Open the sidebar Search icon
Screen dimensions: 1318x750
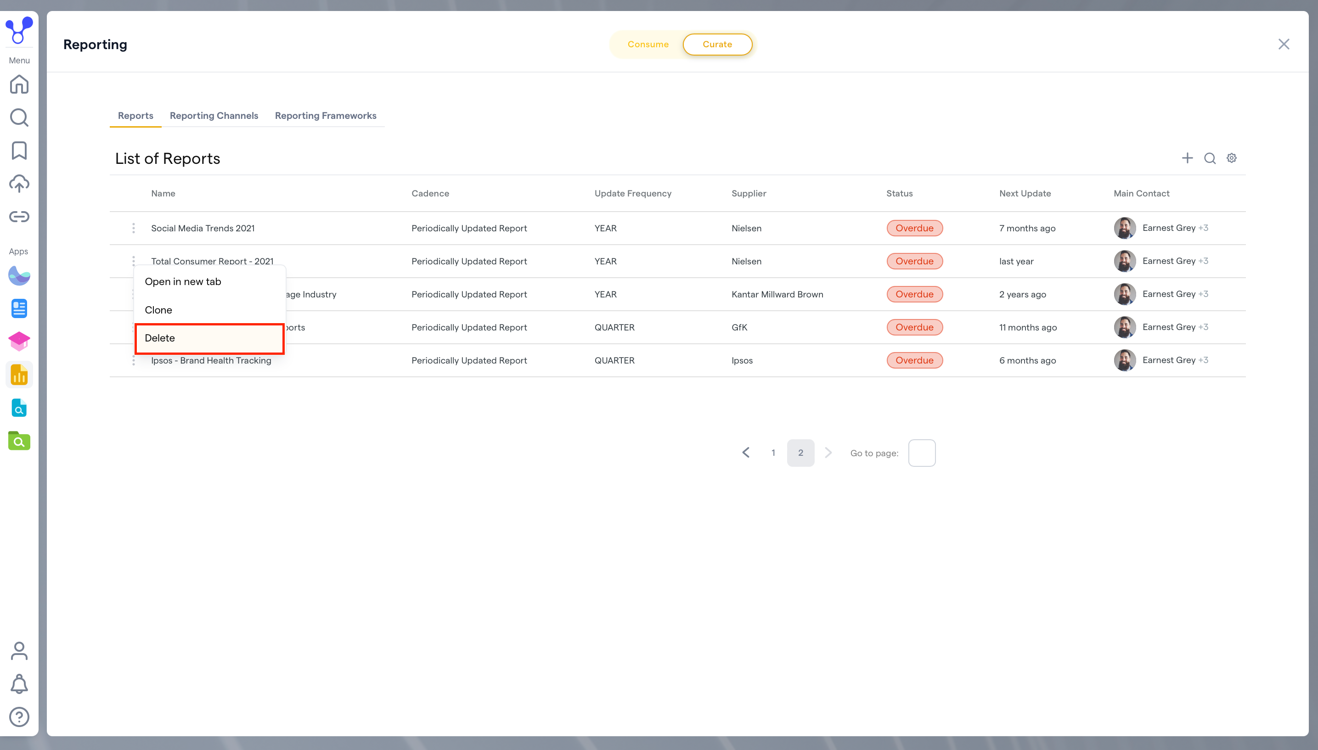pos(19,118)
